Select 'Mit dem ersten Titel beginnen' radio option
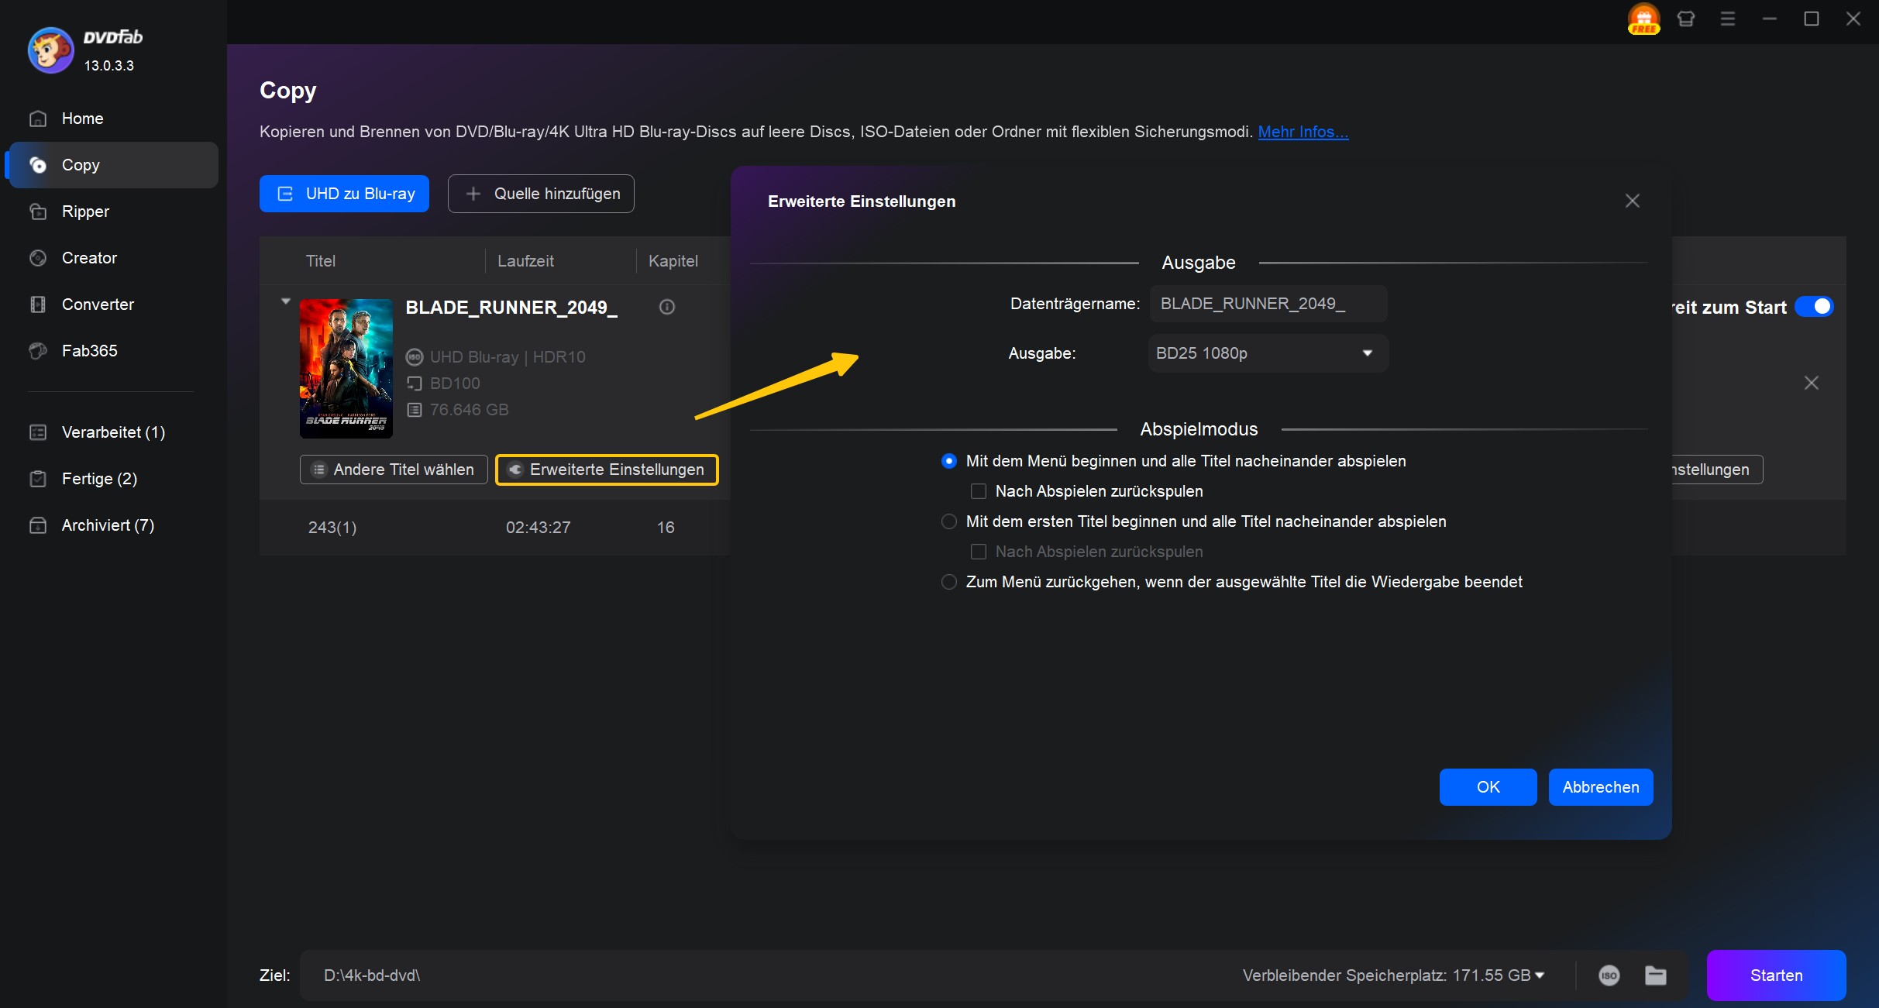This screenshot has width=1879, height=1008. tap(949, 521)
